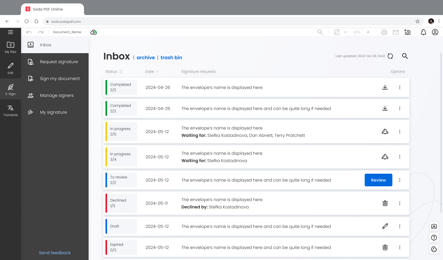Open the options menu for the Expired envelope

[400, 247]
